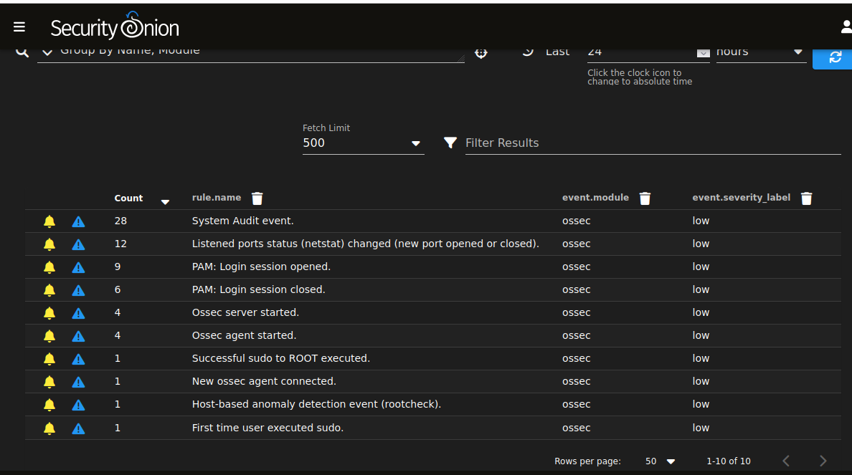Open the Rows per page dropdown
The image size is (852, 475).
tap(661, 461)
